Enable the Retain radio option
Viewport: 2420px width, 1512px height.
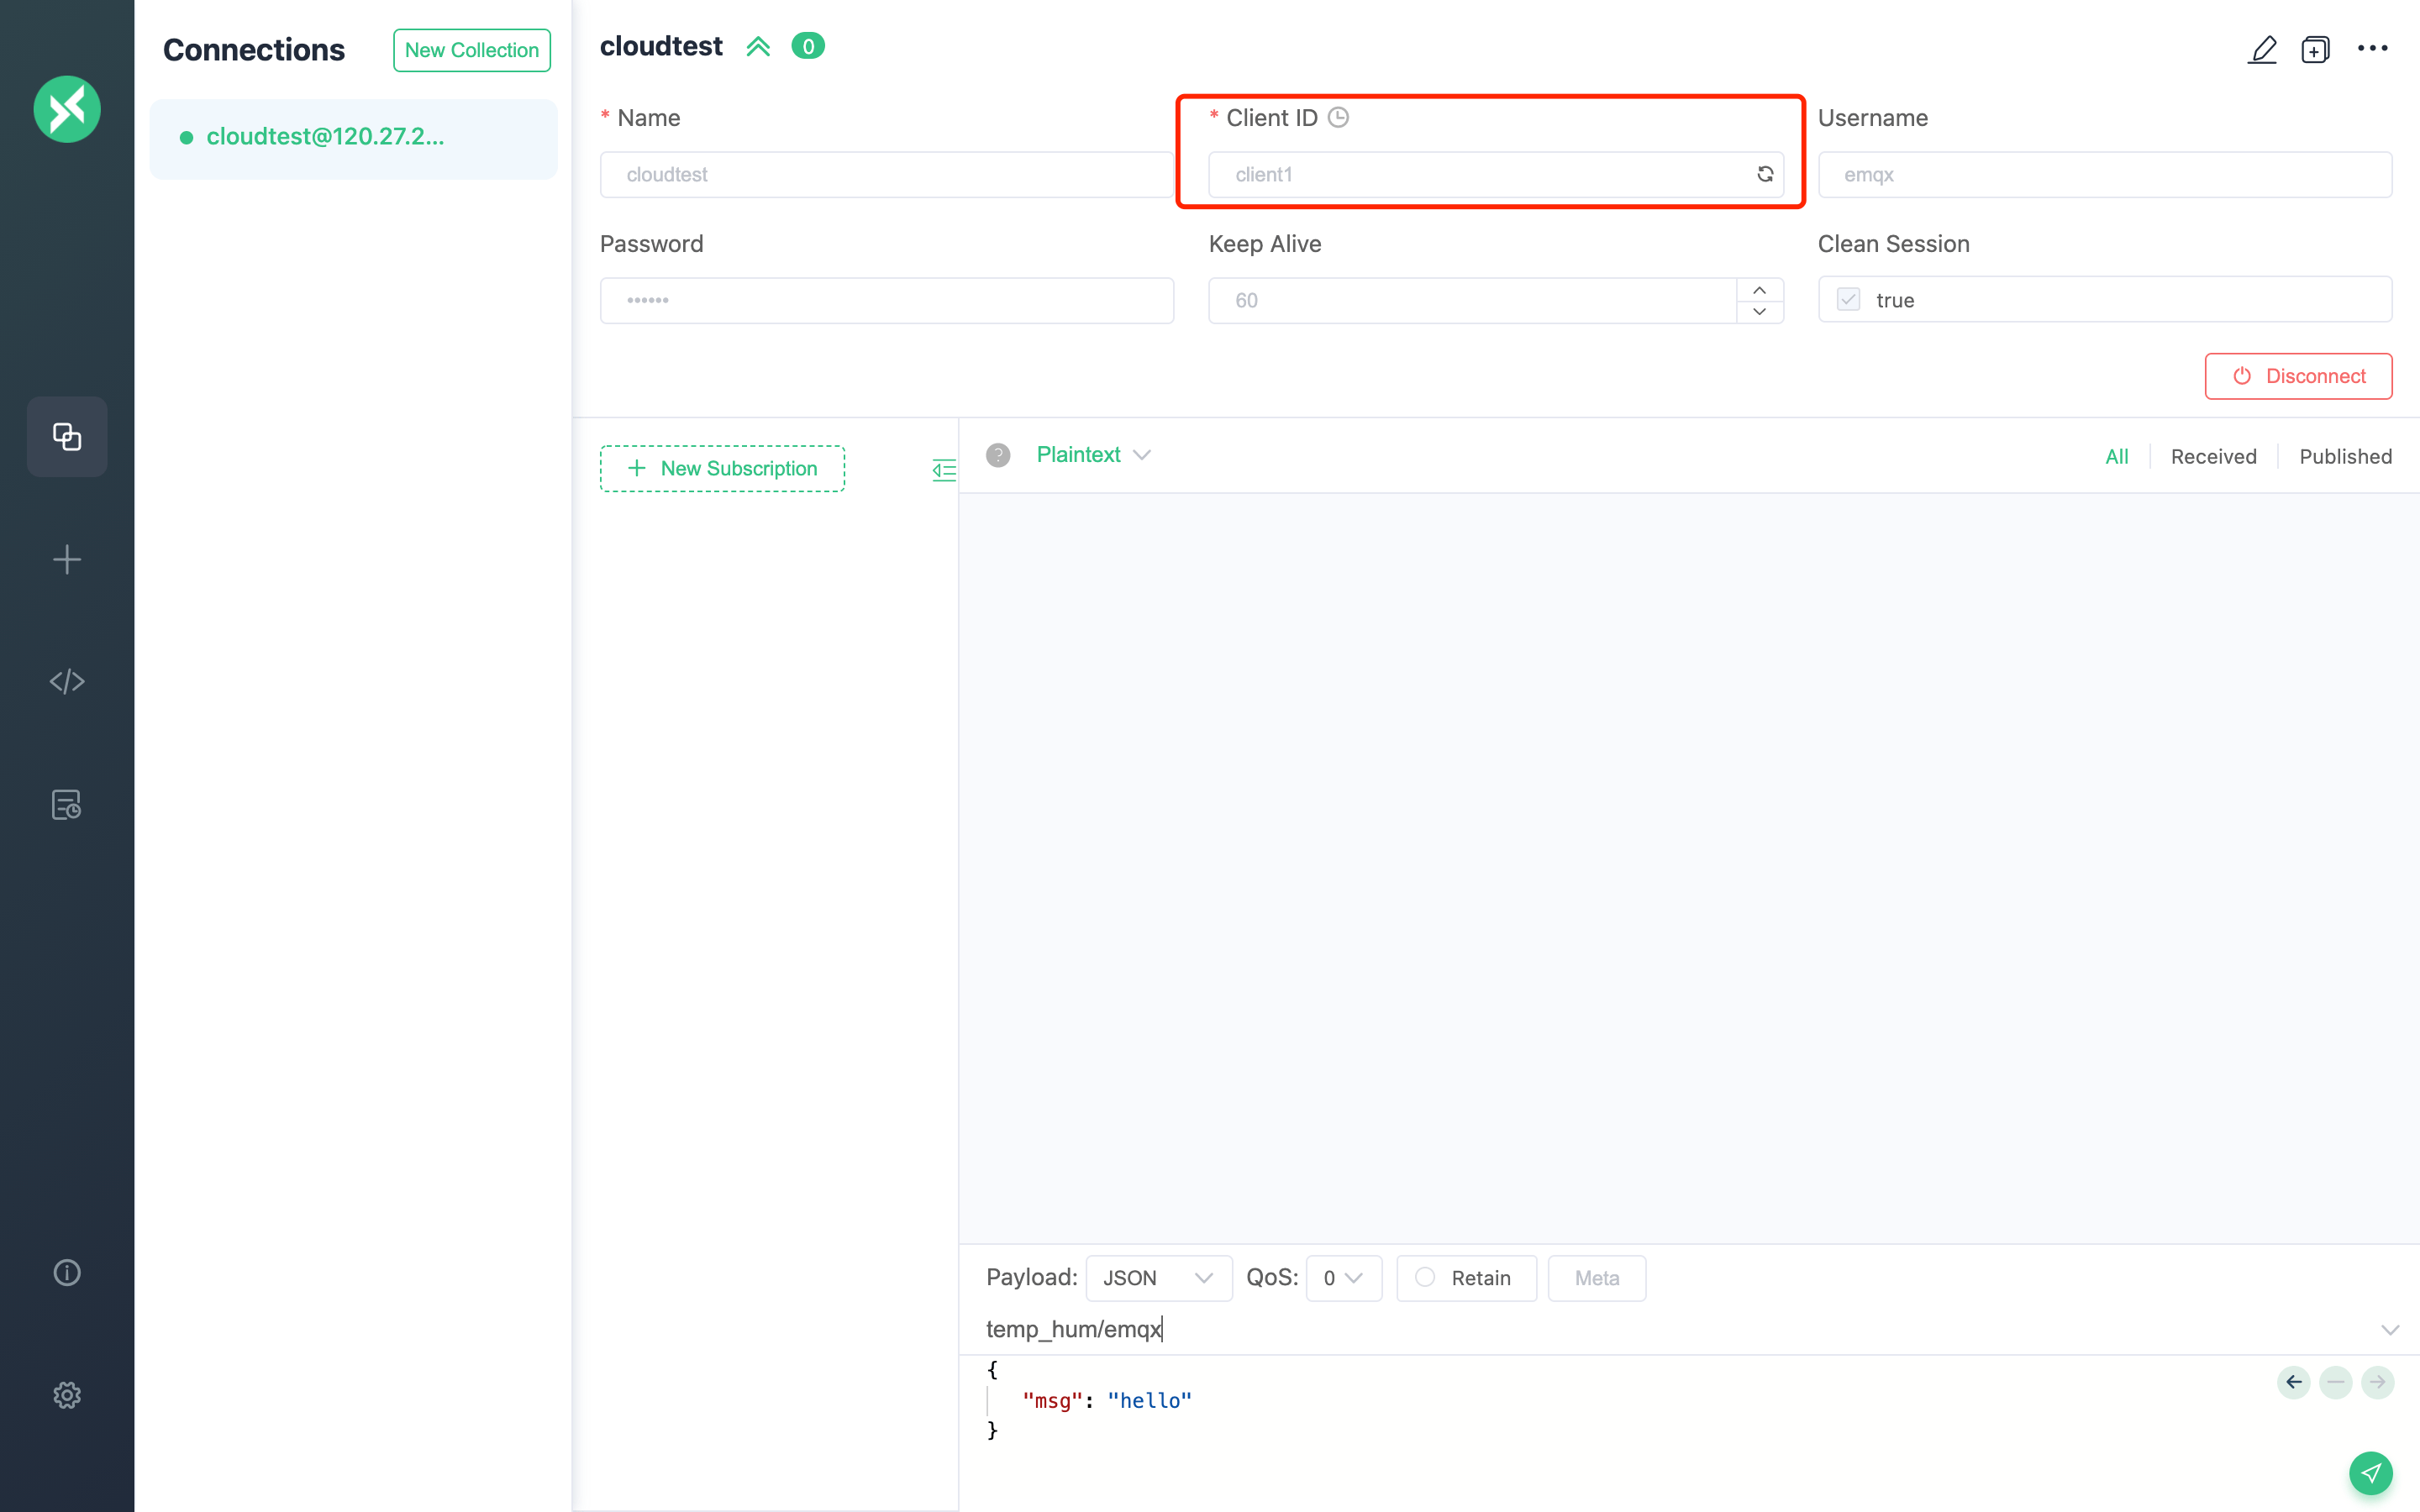1425,1277
